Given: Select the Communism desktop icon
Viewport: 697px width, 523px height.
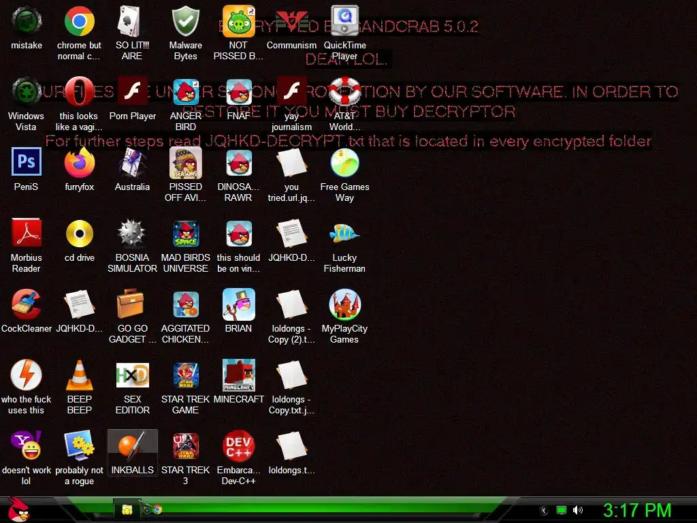Looking at the screenshot, I should [x=291, y=21].
